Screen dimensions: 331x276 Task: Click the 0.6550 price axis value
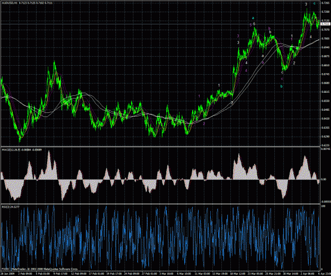click(x=325, y=101)
